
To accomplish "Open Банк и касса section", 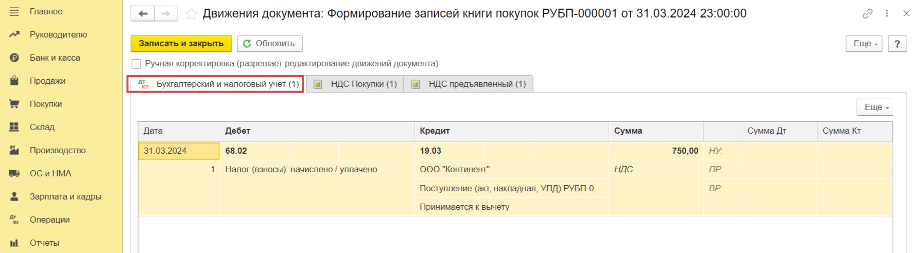I will 55,58.
